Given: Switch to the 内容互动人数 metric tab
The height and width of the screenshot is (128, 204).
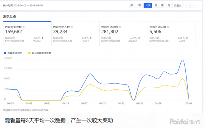Looking at the screenshot, I should tap(172, 34).
